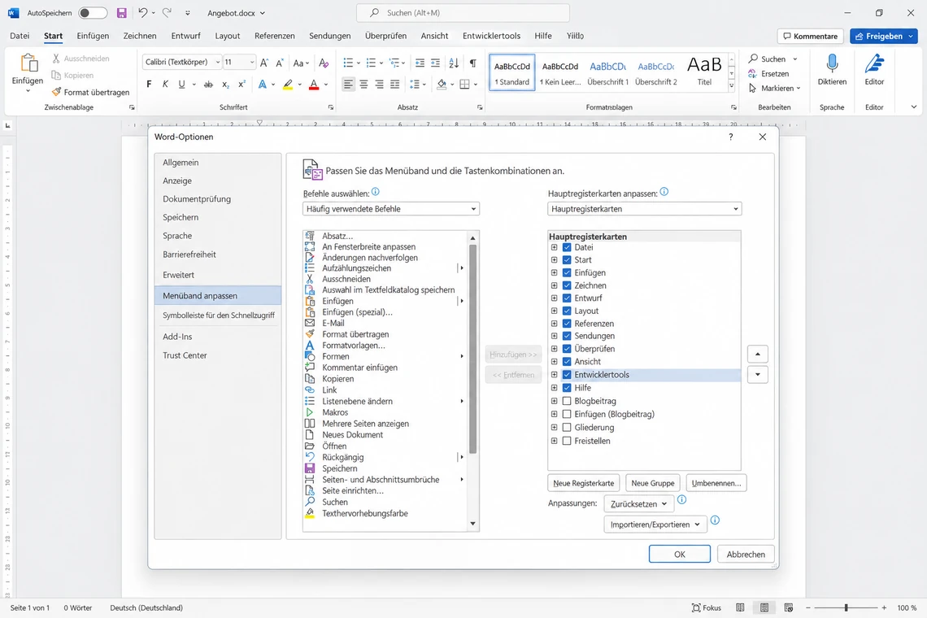The width and height of the screenshot is (927, 618).
Task: Check the Freistellen checkbox
Action: coord(567,441)
